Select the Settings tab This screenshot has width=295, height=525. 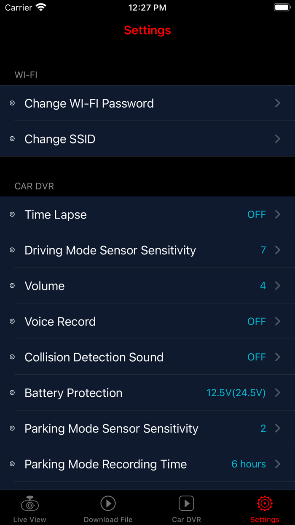tap(265, 508)
